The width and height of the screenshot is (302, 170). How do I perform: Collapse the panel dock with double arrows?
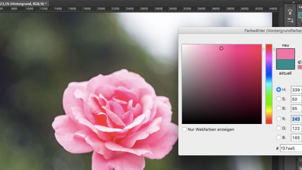294,2
